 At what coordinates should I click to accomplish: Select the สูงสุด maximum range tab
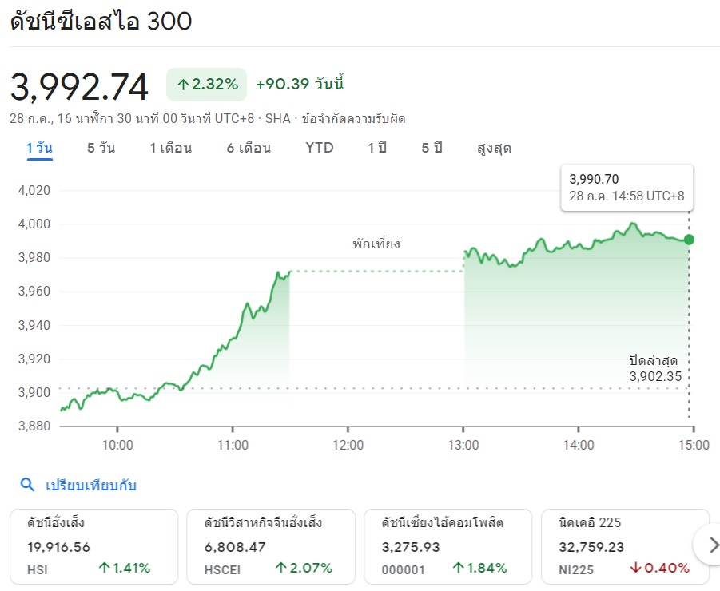point(494,148)
